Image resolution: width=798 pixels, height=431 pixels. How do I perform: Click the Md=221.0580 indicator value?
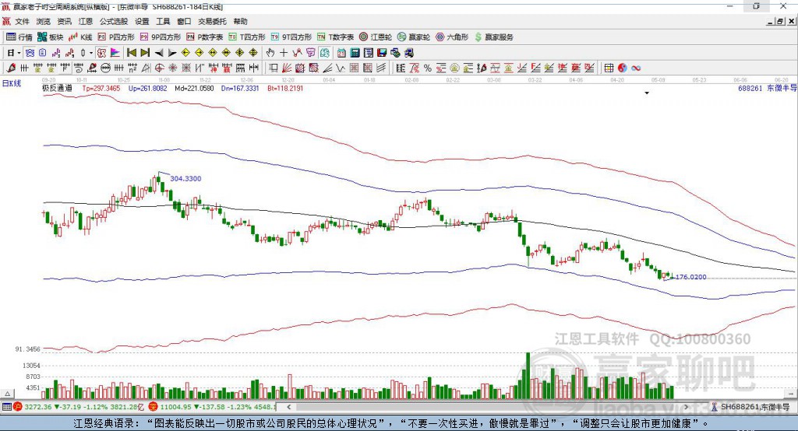(194, 88)
